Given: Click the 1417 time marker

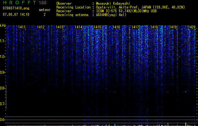Looking at the screenshot, I should click(135, 27).
